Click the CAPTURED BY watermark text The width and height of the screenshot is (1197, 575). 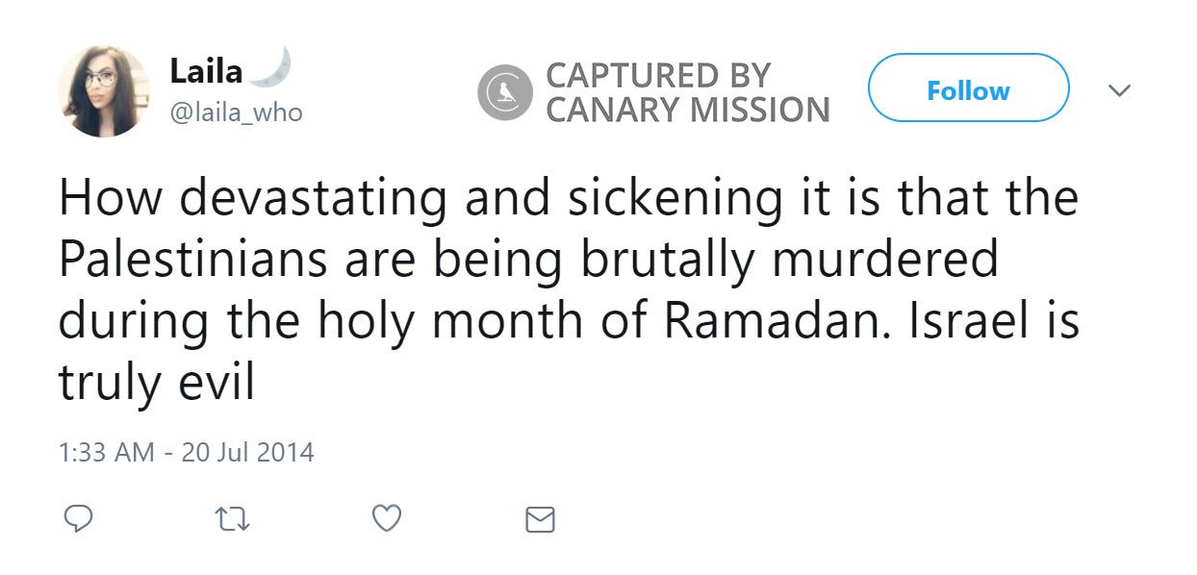[658, 75]
